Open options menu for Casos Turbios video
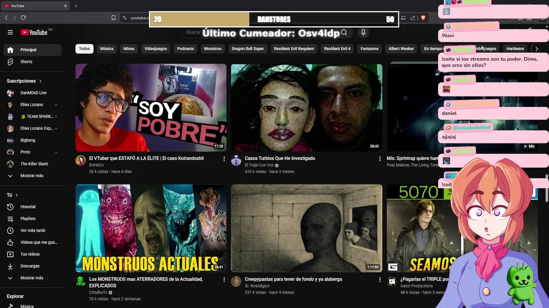 (380, 159)
